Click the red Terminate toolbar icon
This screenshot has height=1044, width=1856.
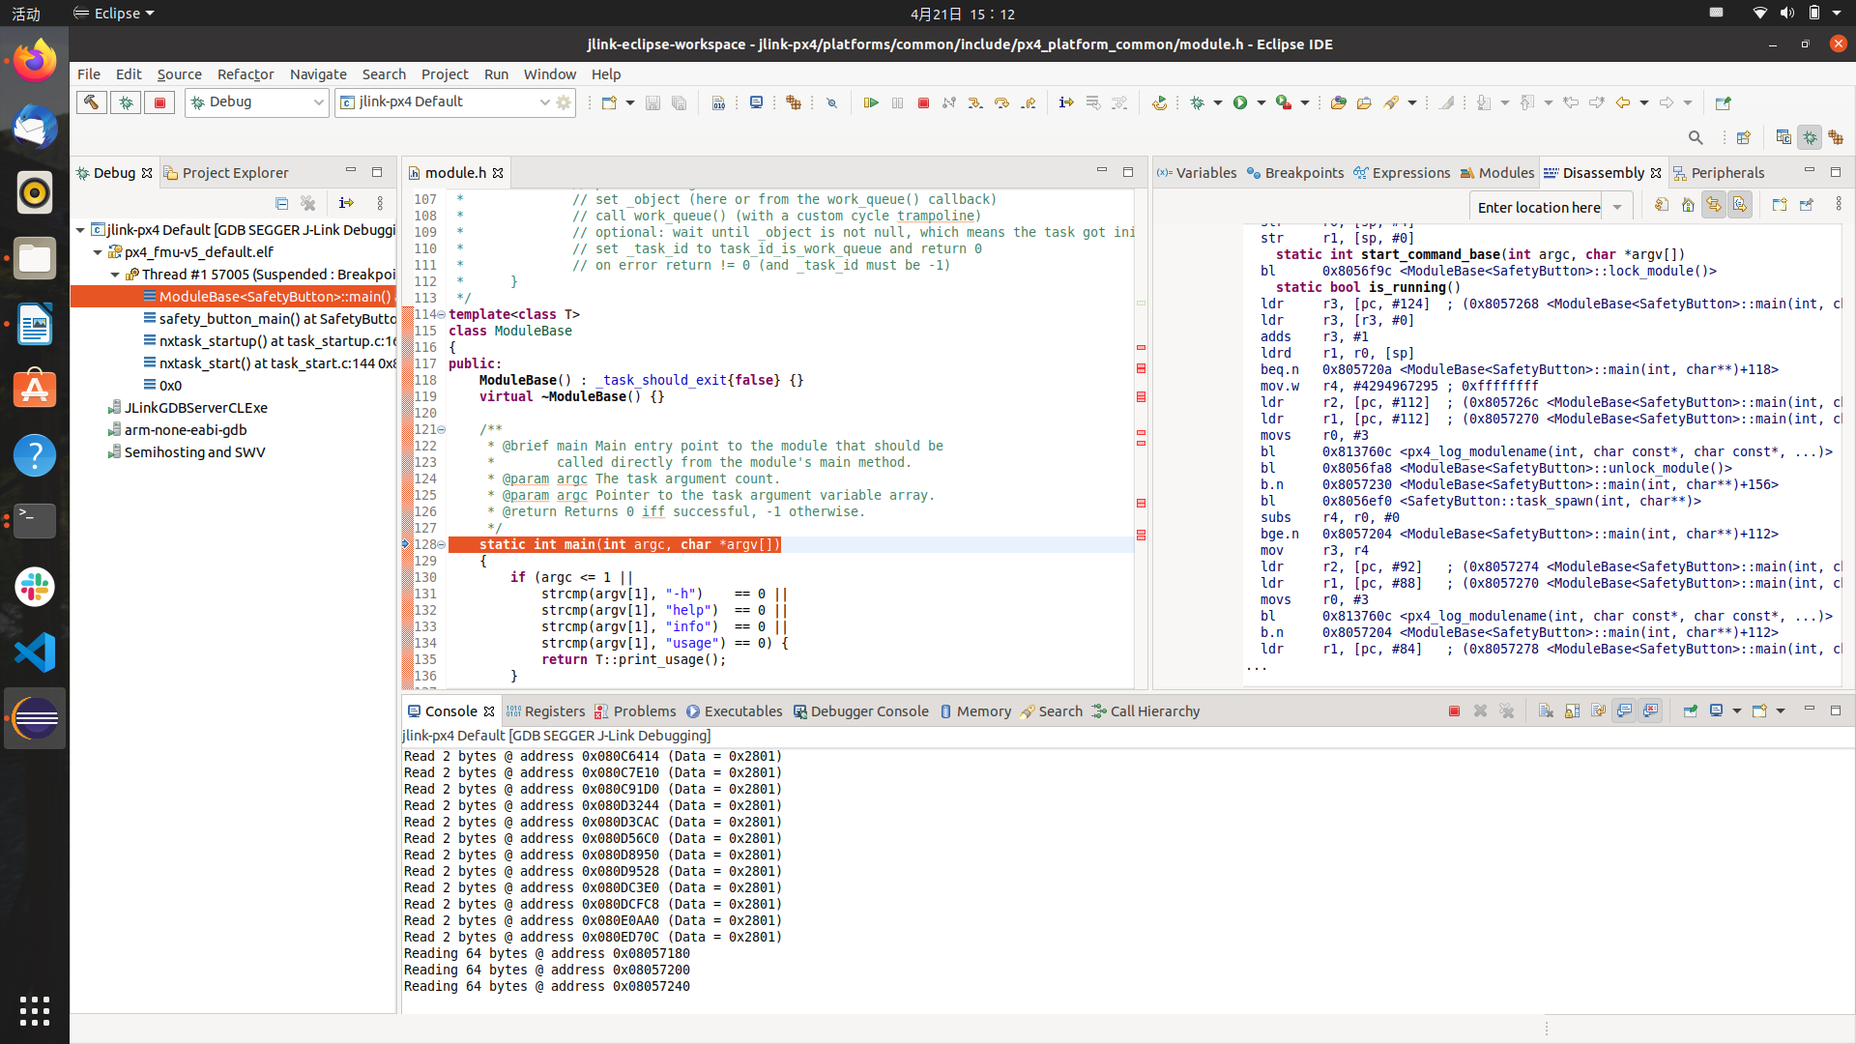923,102
